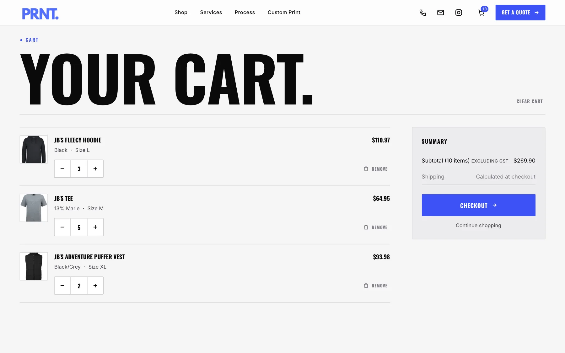Open the phone contact icon
The image size is (565, 353).
click(x=422, y=13)
